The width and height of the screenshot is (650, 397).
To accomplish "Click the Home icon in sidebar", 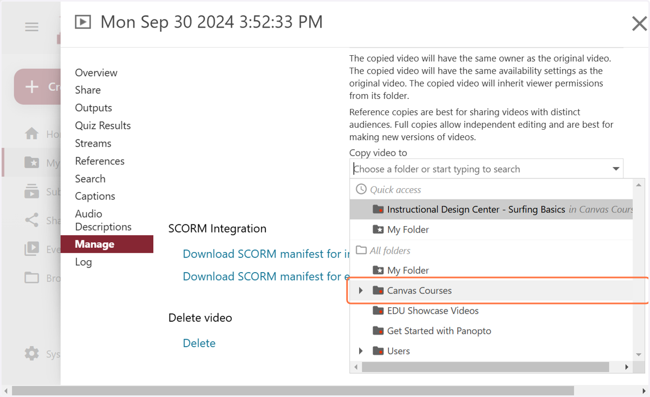I will 32,134.
